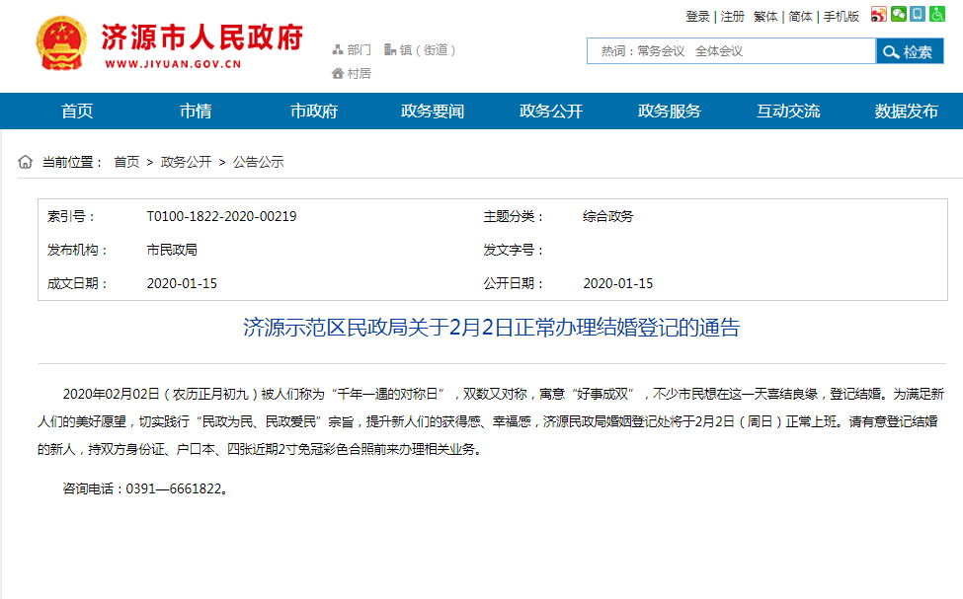963x599 pixels.
Task: Click the blue mobile phone icon
Action: (918, 15)
